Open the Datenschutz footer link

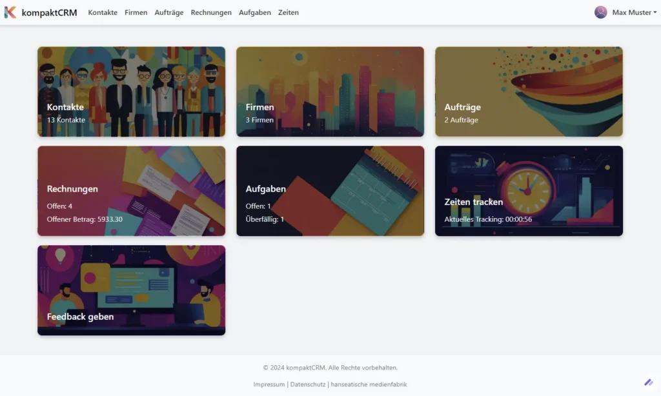click(x=308, y=384)
